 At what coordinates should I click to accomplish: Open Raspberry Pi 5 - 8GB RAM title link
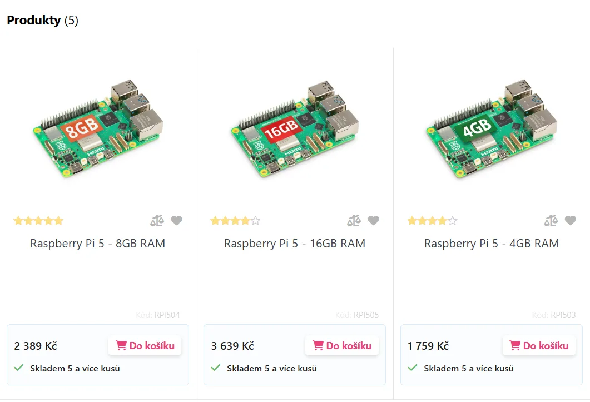pyautogui.click(x=98, y=244)
